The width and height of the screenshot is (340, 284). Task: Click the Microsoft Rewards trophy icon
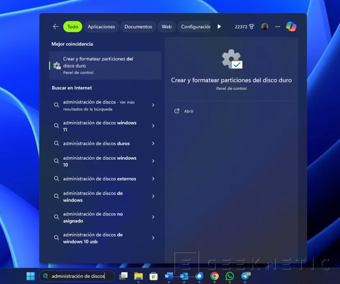click(x=252, y=26)
